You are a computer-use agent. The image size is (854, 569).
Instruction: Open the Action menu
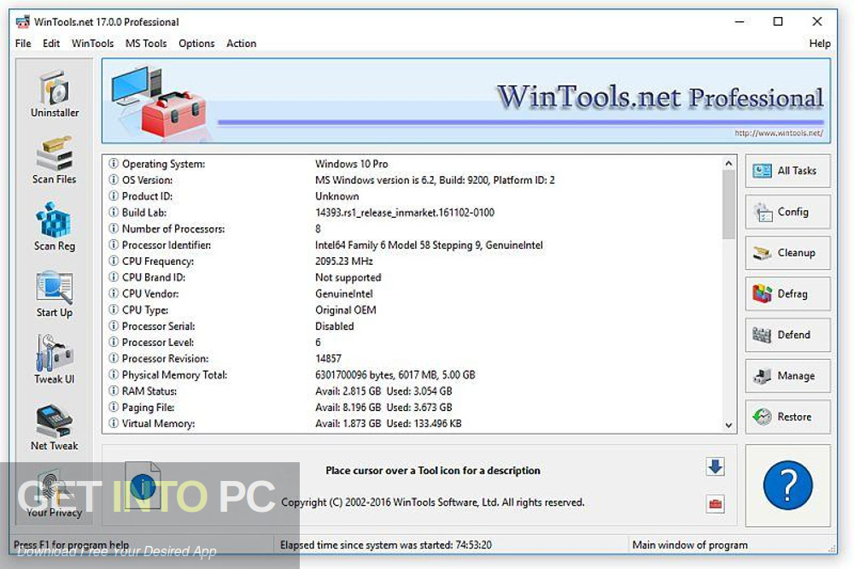[x=241, y=44]
